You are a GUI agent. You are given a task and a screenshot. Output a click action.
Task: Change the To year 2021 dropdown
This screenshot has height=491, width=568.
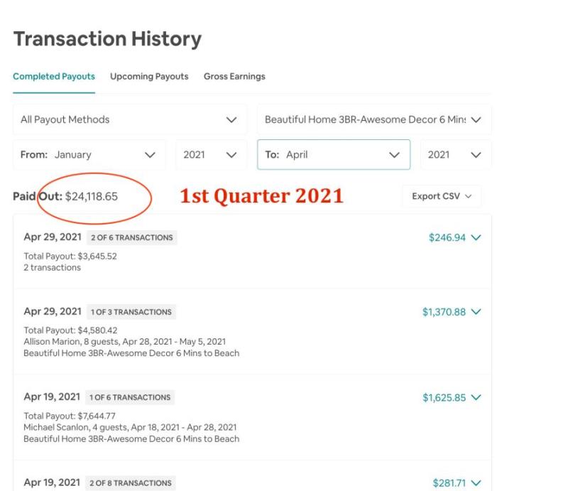tap(455, 154)
